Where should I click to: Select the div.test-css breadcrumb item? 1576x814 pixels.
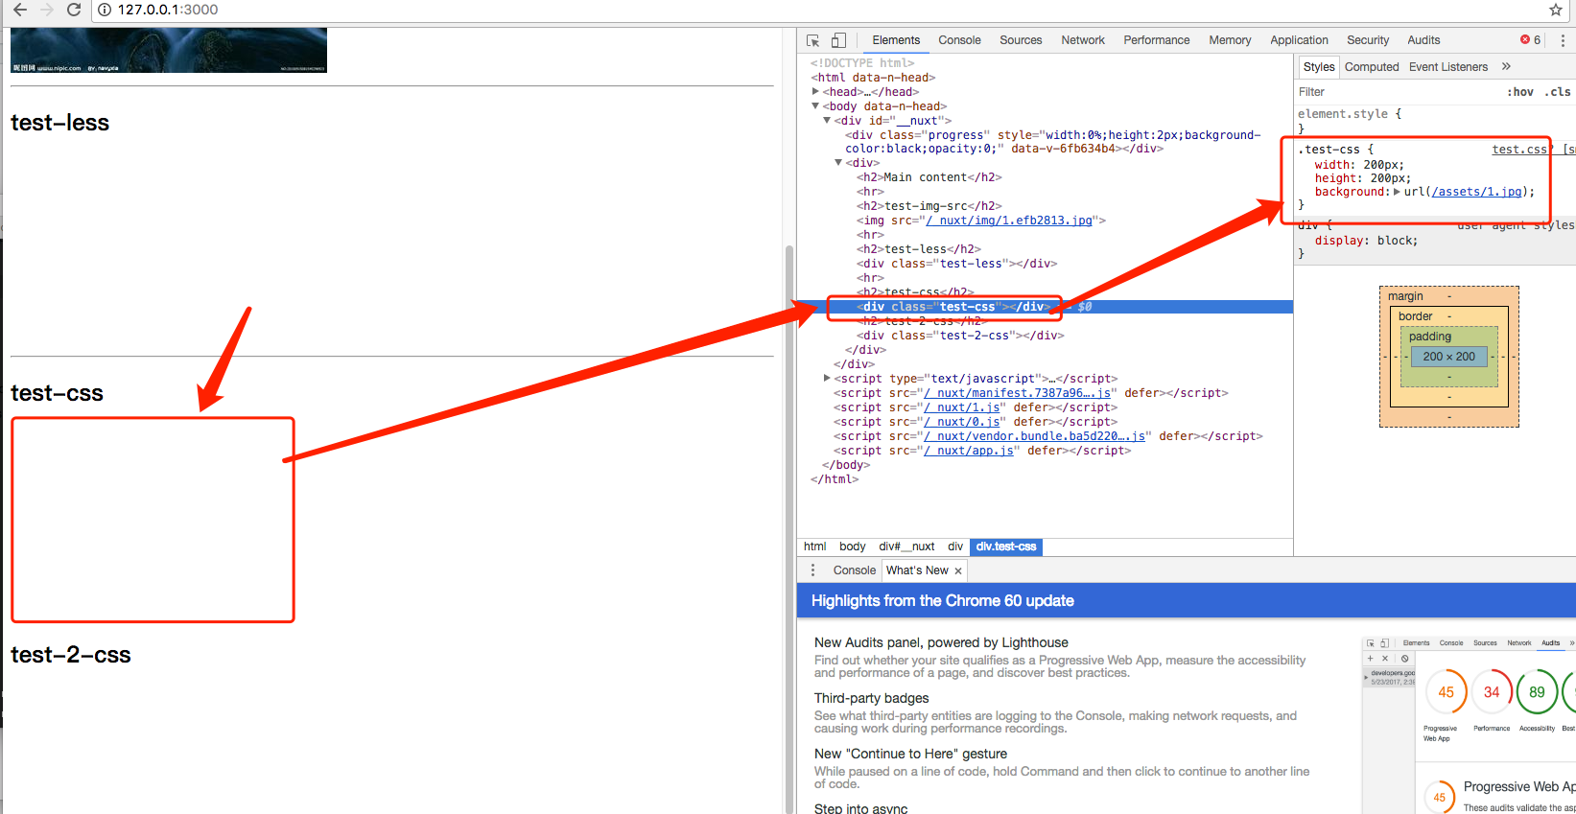click(x=1005, y=547)
